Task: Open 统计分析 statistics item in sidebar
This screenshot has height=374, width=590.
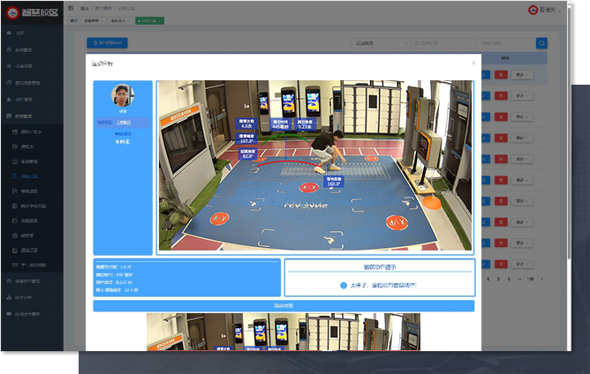Action: pos(25,297)
